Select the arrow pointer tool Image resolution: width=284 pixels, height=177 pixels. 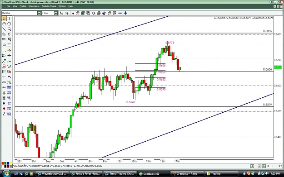coord(4,19)
